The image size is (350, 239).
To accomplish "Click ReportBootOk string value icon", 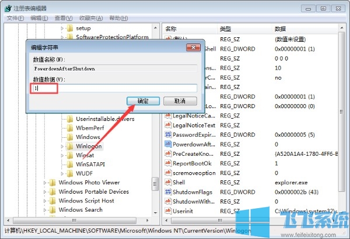I will pyautogui.click(x=168, y=163).
